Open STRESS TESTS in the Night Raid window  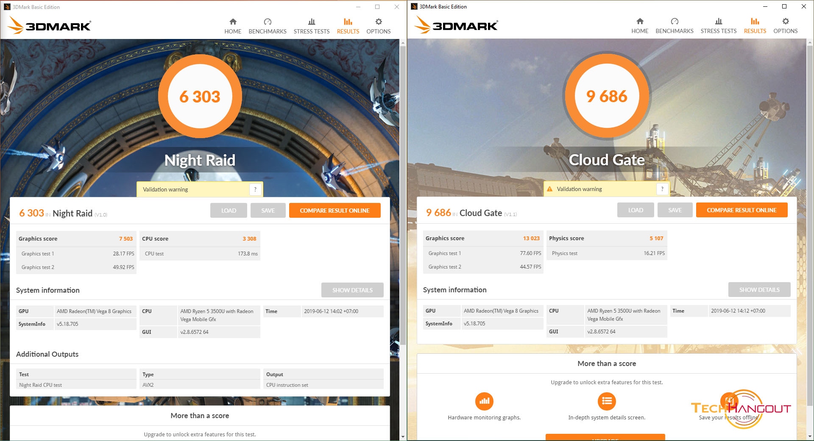point(312,26)
